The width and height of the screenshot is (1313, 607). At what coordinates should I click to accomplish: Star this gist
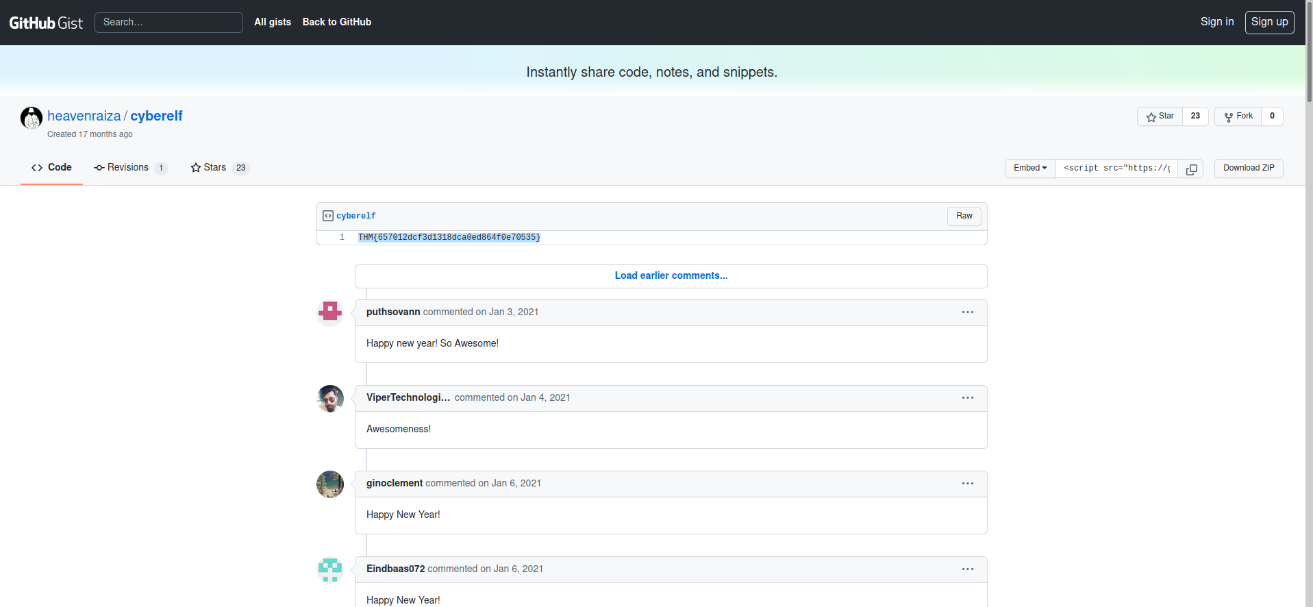(x=1160, y=116)
